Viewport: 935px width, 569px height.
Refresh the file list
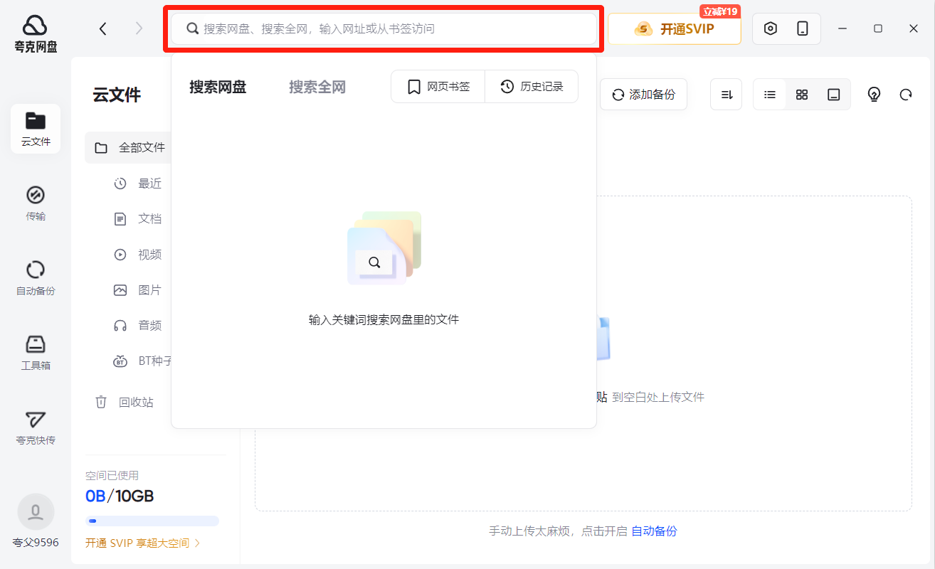(906, 95)
